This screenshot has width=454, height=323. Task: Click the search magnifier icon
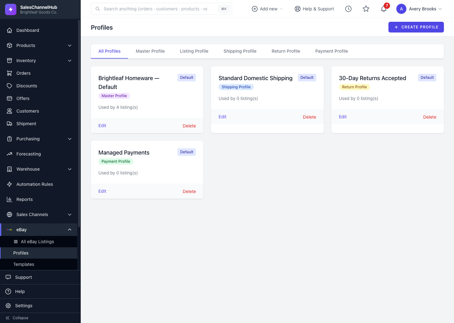pos(98,9)
